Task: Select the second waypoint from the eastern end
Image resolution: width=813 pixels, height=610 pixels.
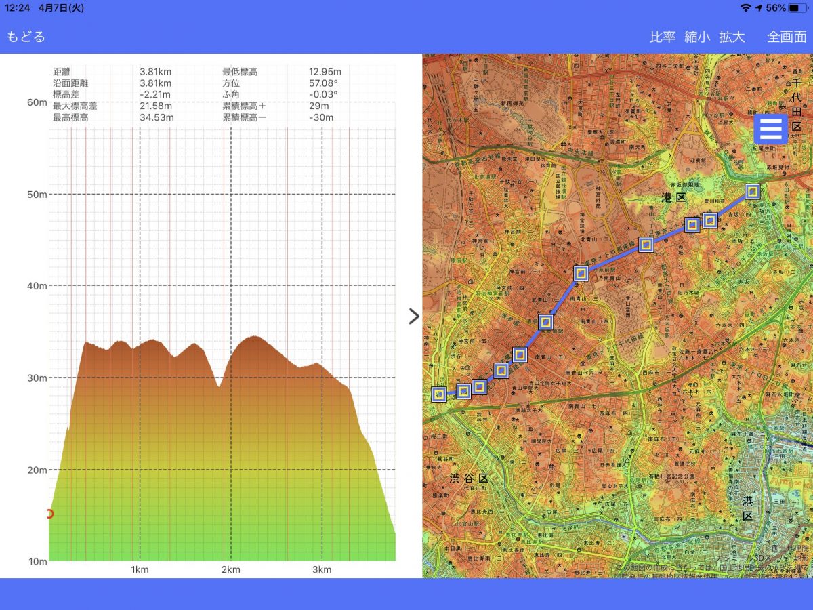Action: tap(710, 220)
